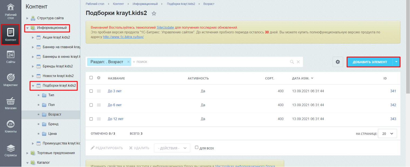Image resolution: width=410 pixels, height=167 pixels.
Task: Sort by Название column header
Action: pos(116,78)
